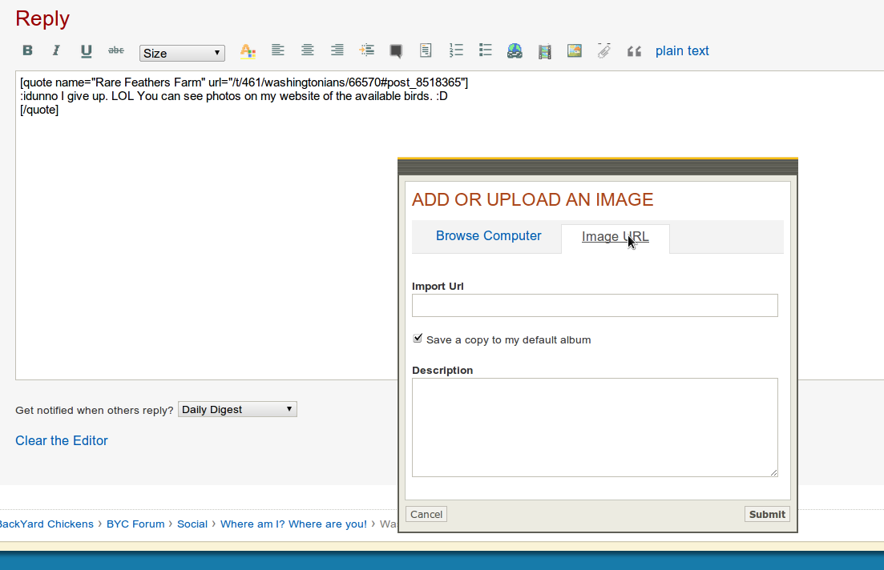The width and height of the screenshot is (884, 570).
Task: Uncheck Save a copy to default album
Action: (418, 339)
